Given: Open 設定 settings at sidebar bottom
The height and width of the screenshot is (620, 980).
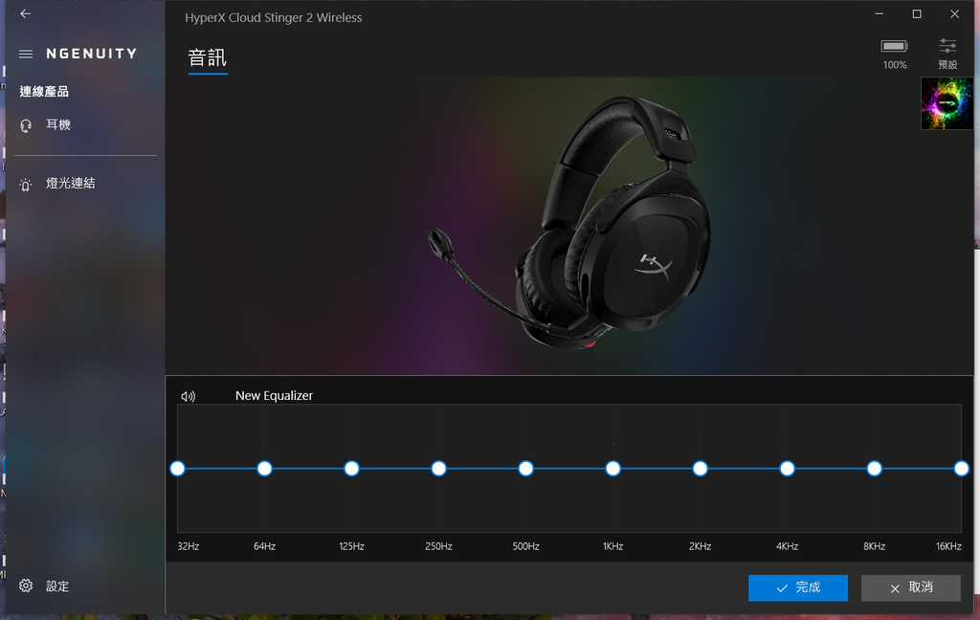Looking at the screenshot, I should (x=85, y=587).
